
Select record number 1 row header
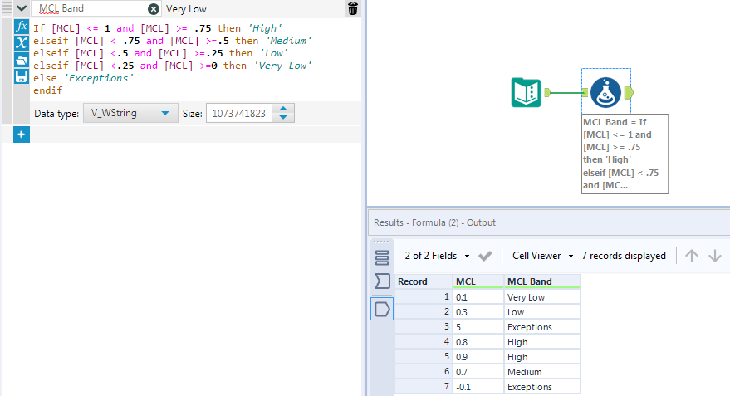[x=424, y=297]
